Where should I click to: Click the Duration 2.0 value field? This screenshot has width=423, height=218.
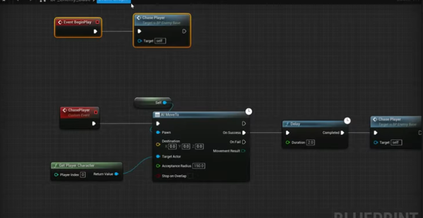[311, 142]
